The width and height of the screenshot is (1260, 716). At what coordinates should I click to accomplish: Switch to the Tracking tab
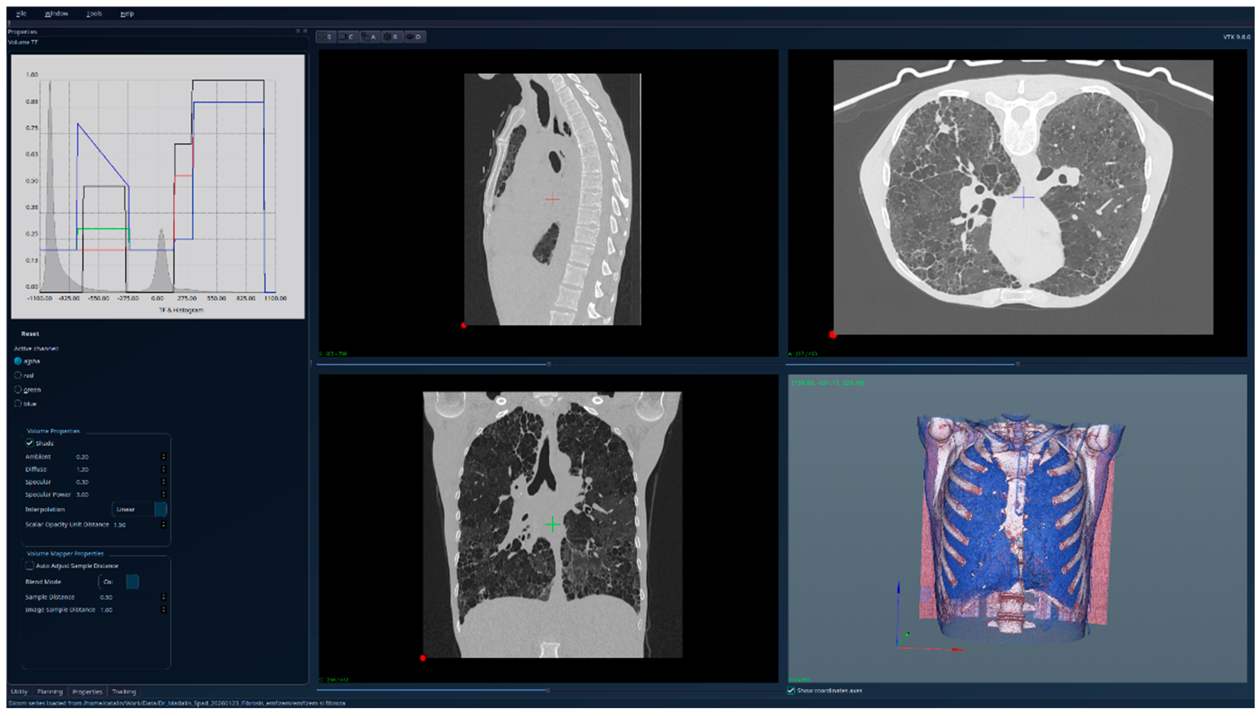(124, 691)
